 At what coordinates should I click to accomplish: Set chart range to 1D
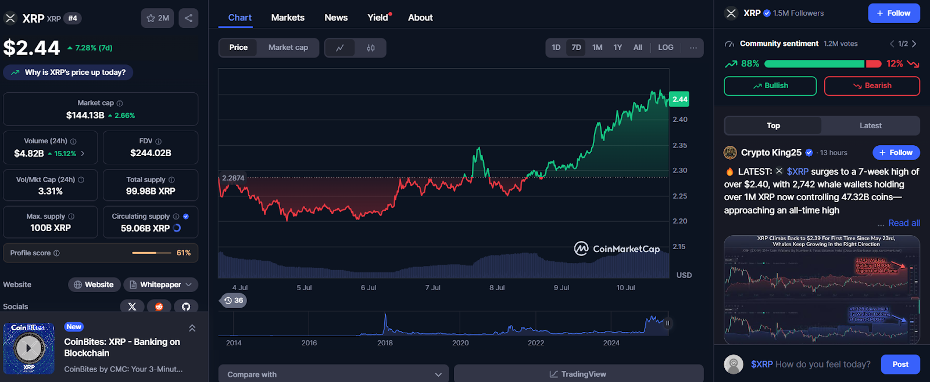556,48
